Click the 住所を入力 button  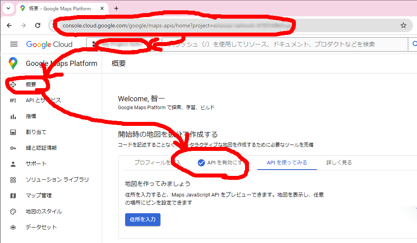(x=143, y=219)
